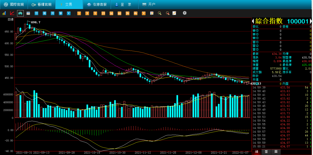Switch to the monthly 月 period
Image resolution: width=313 pixels, height=155 pixels.
tap(52, 13)
